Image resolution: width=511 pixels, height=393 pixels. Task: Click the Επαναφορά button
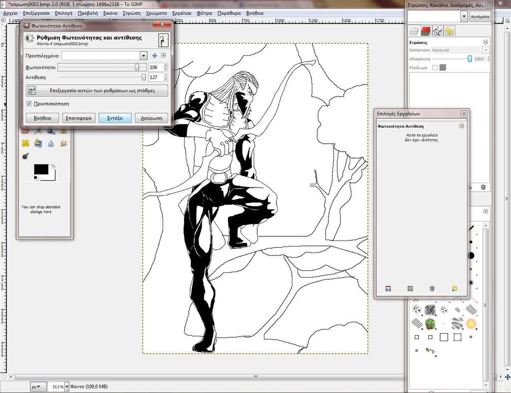78,118
